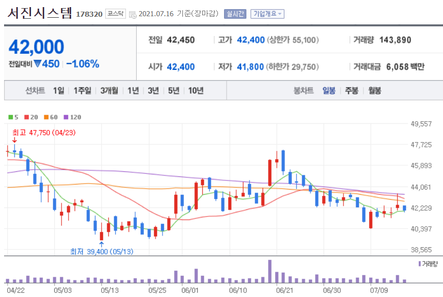Click the -1.06% change rate
Screen dimensions: 443x297
83,64
